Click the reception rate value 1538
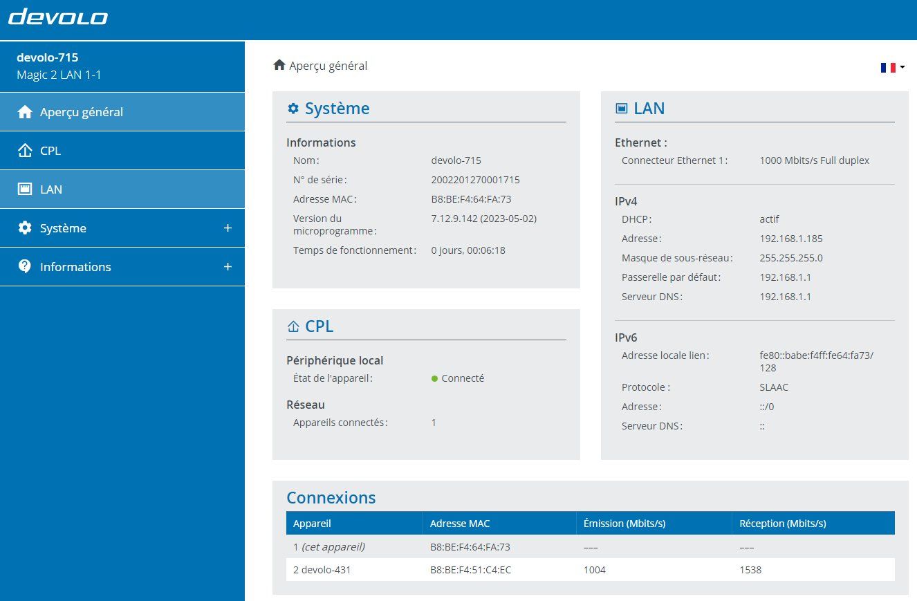This screenshot has height=601, width=917. (x=750, y=571)
